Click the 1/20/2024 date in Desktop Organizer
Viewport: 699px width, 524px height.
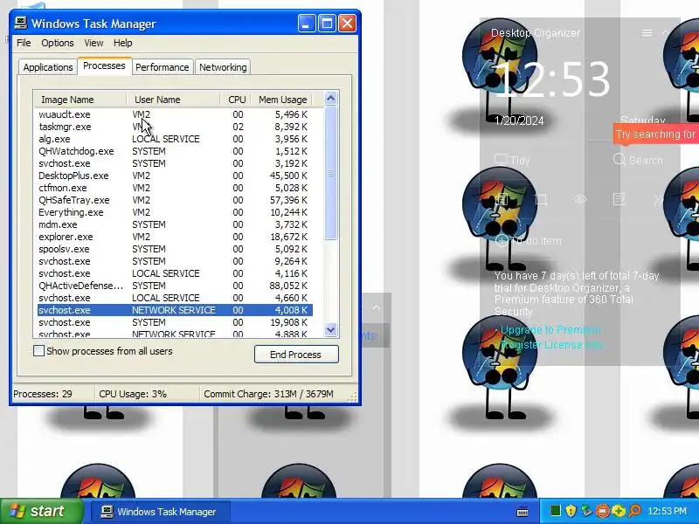pyautogui.click(x=519, y=121)
